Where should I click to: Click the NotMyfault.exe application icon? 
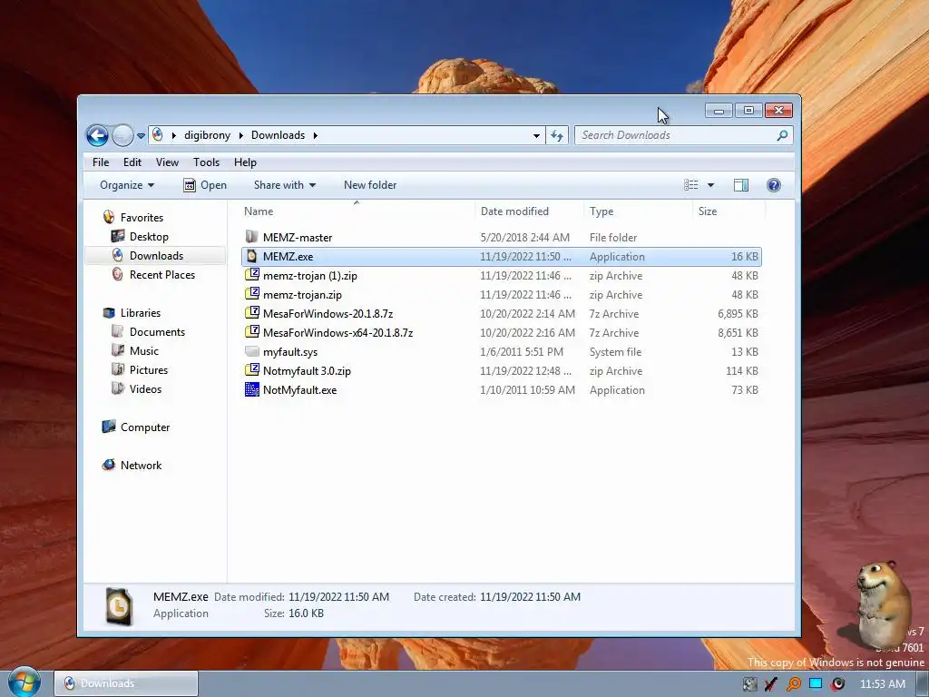click(x=252, y=389)
